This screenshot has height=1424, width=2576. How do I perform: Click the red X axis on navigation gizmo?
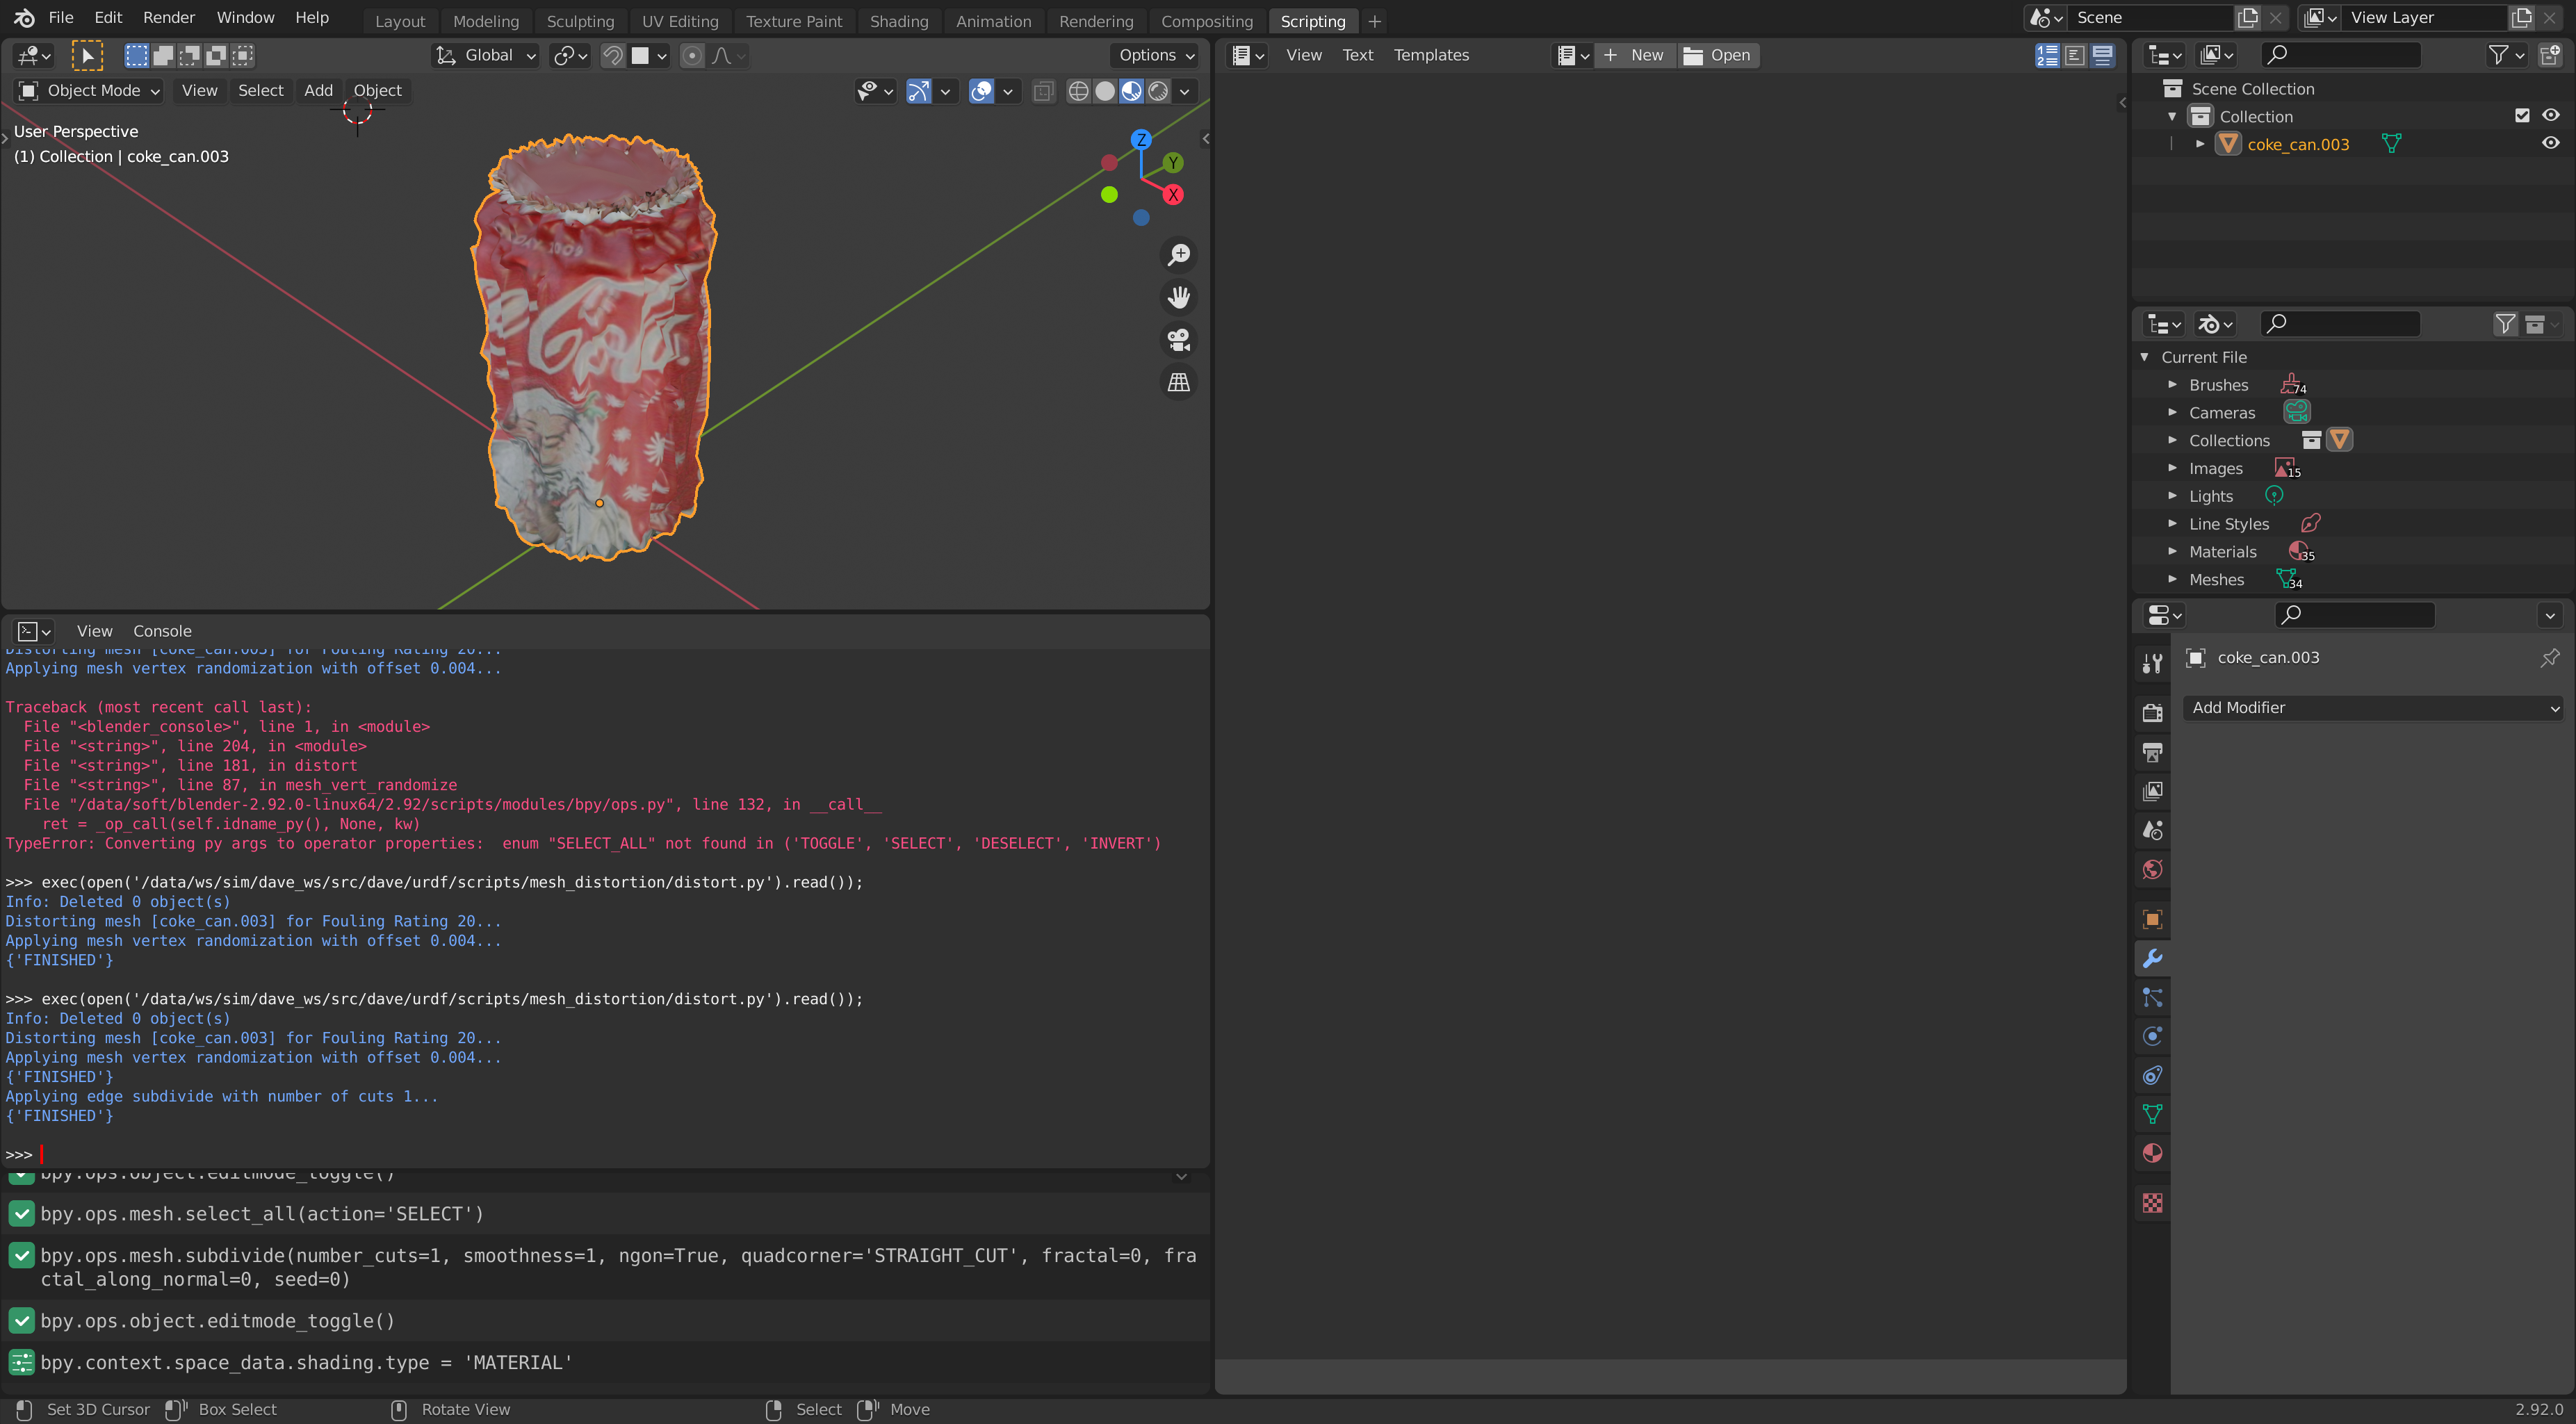[1173, 195]
